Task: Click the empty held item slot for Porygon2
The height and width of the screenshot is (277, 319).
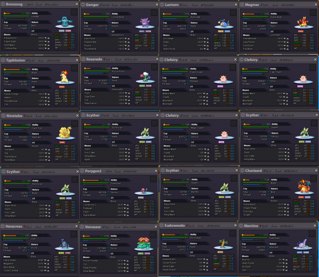Action: click(154, 178)
